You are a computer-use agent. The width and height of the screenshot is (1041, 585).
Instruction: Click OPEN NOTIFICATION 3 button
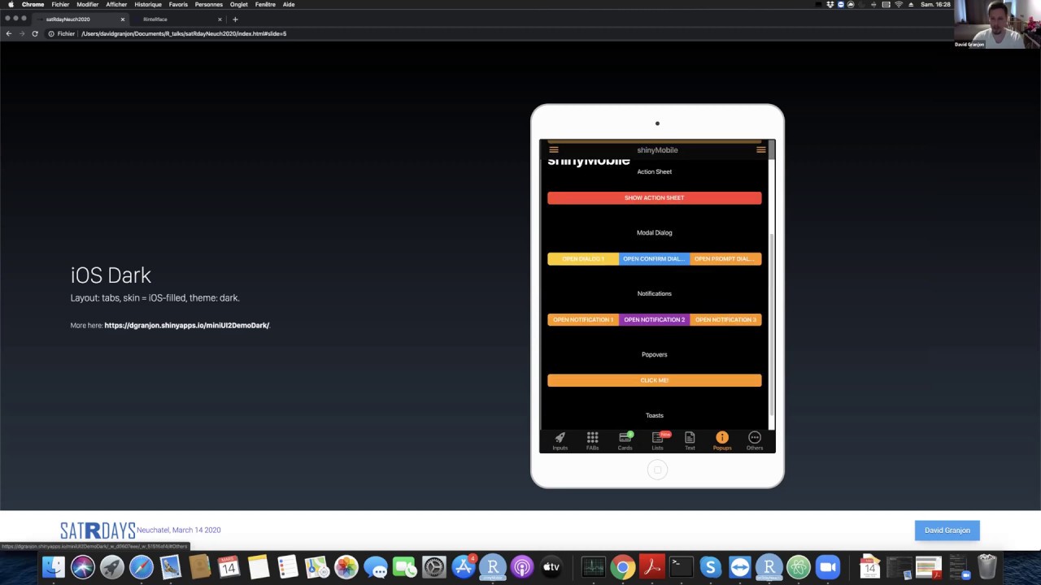[x=725, y=319]
